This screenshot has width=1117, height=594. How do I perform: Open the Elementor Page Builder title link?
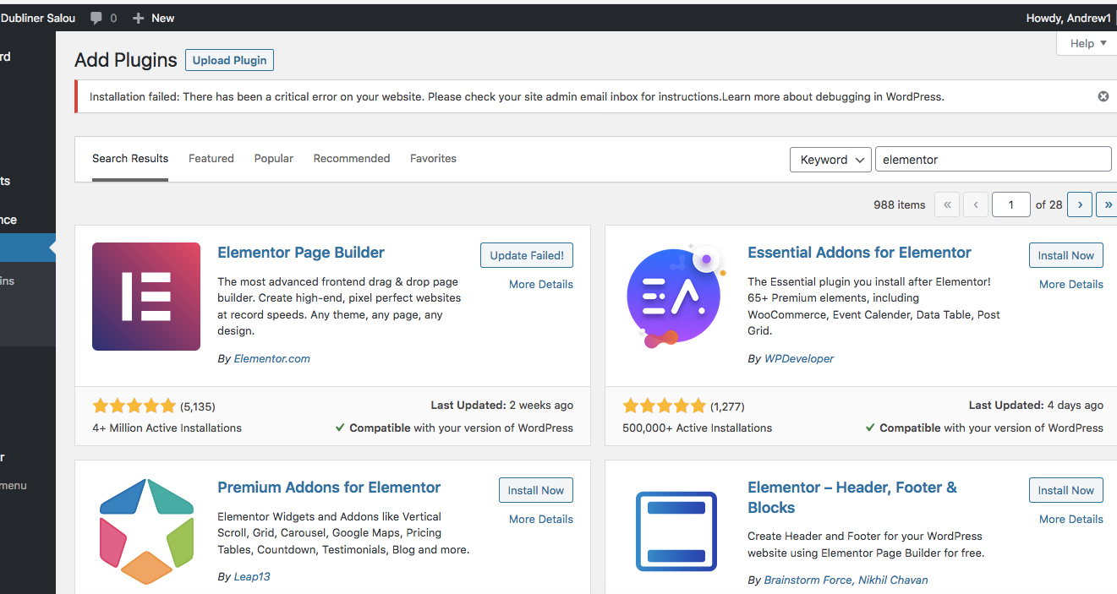(301, 253)
